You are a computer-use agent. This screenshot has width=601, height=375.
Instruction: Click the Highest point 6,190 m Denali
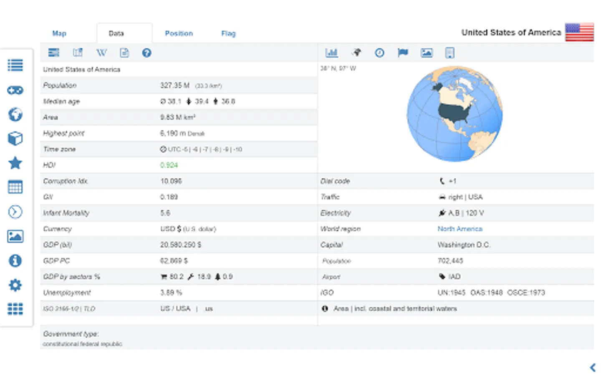point(182,133)
